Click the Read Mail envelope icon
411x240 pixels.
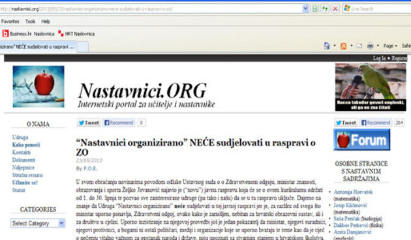(x=359, y=46)
